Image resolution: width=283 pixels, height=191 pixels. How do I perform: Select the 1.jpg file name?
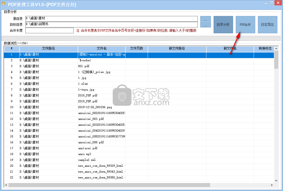(x=82, y=78)
